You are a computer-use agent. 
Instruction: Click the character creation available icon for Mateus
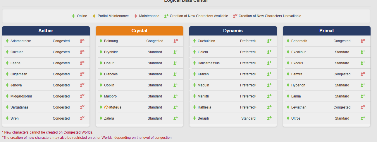click(x=176, y=107)
